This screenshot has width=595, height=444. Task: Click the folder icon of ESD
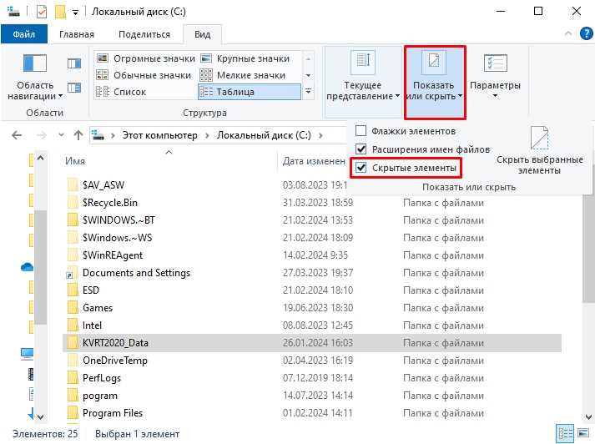pos(73,290)
